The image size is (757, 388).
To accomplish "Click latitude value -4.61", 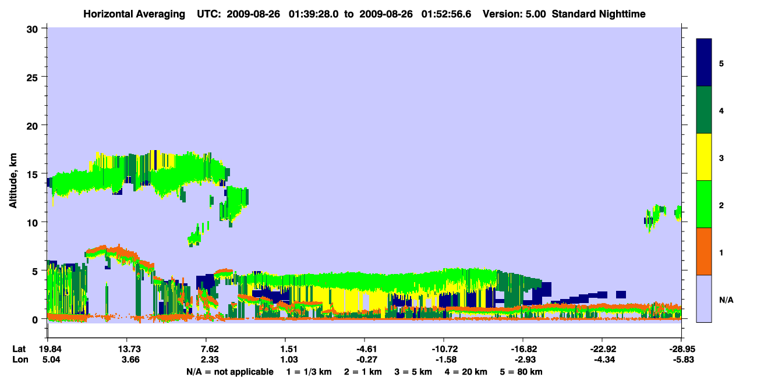I will (x=364, y=349).
